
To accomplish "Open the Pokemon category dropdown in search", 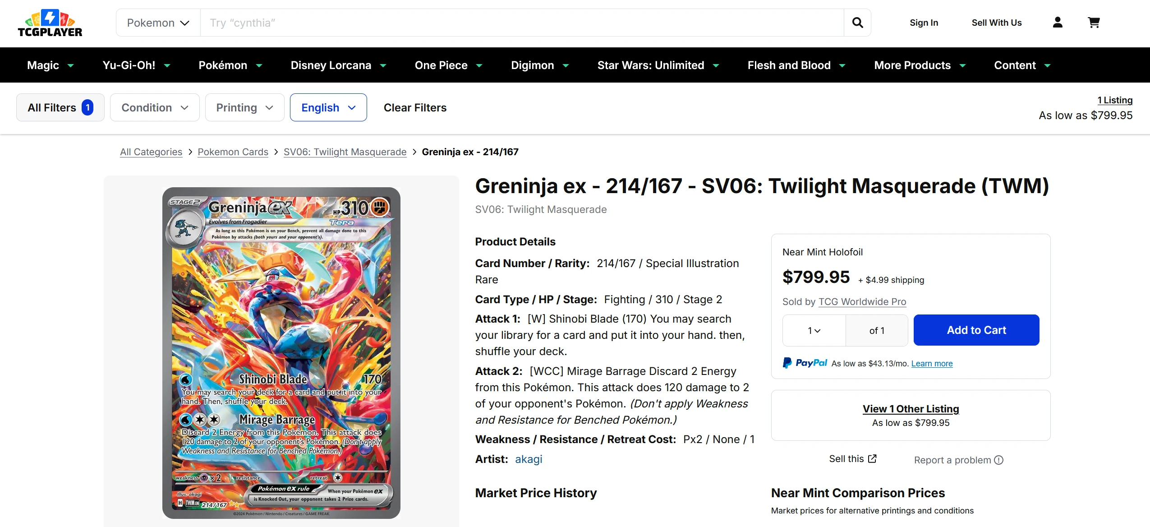I will point(158,23).
